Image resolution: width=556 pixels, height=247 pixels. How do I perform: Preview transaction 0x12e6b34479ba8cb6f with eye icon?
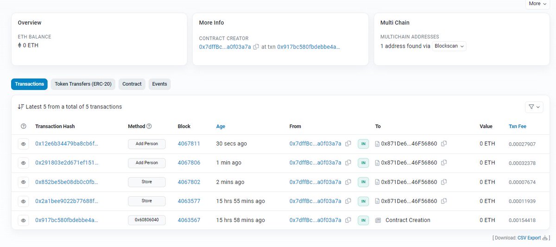24,144
